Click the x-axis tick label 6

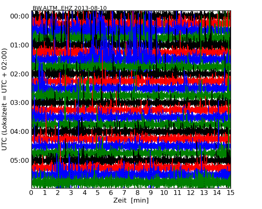click(x=111, y=193)
